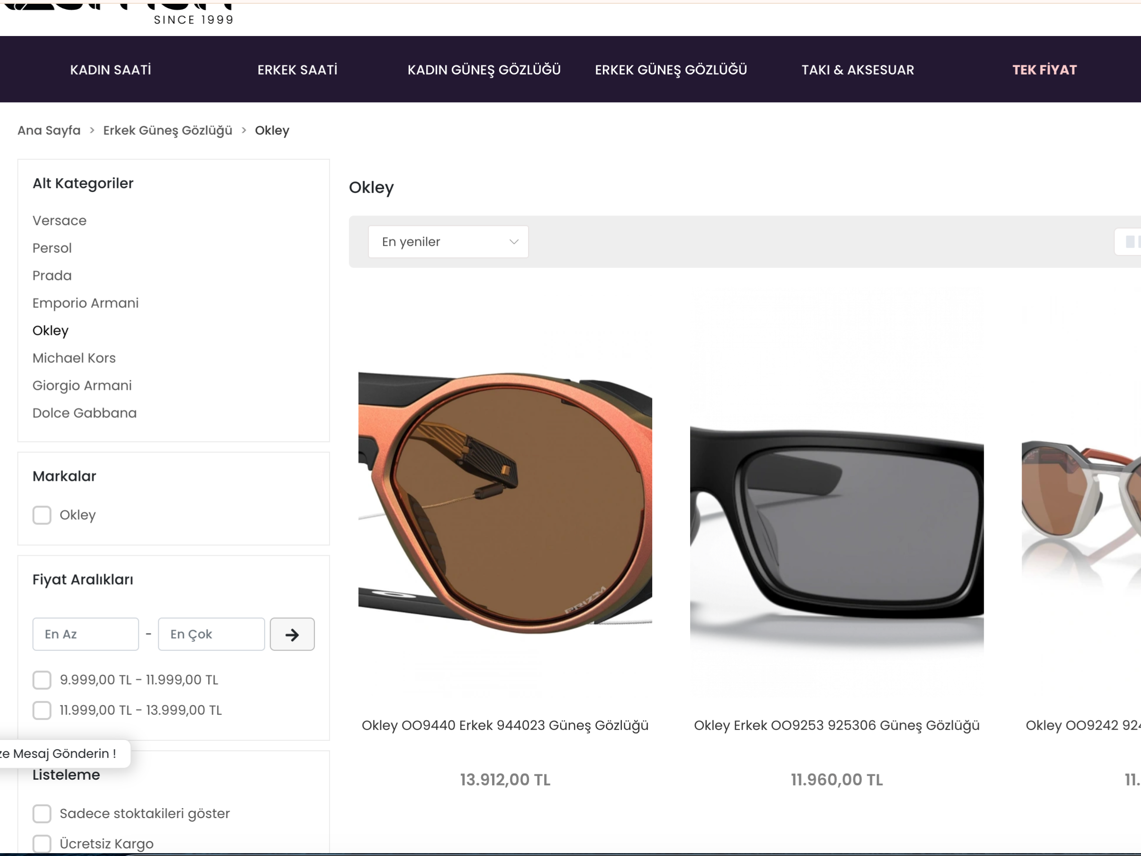Select Okley in Alt Kategoriler list

click(x=51, y=331)
